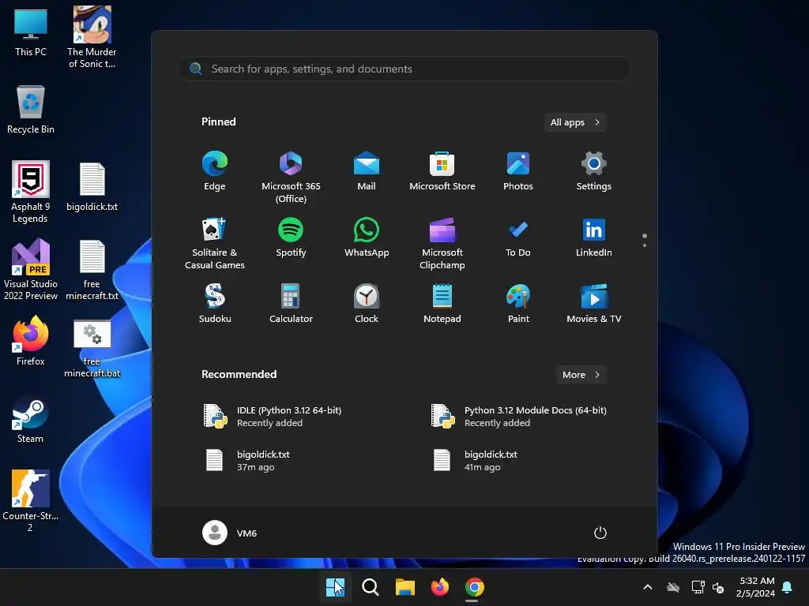Launch the To Do app
The image size is (809, 606).
518,238
